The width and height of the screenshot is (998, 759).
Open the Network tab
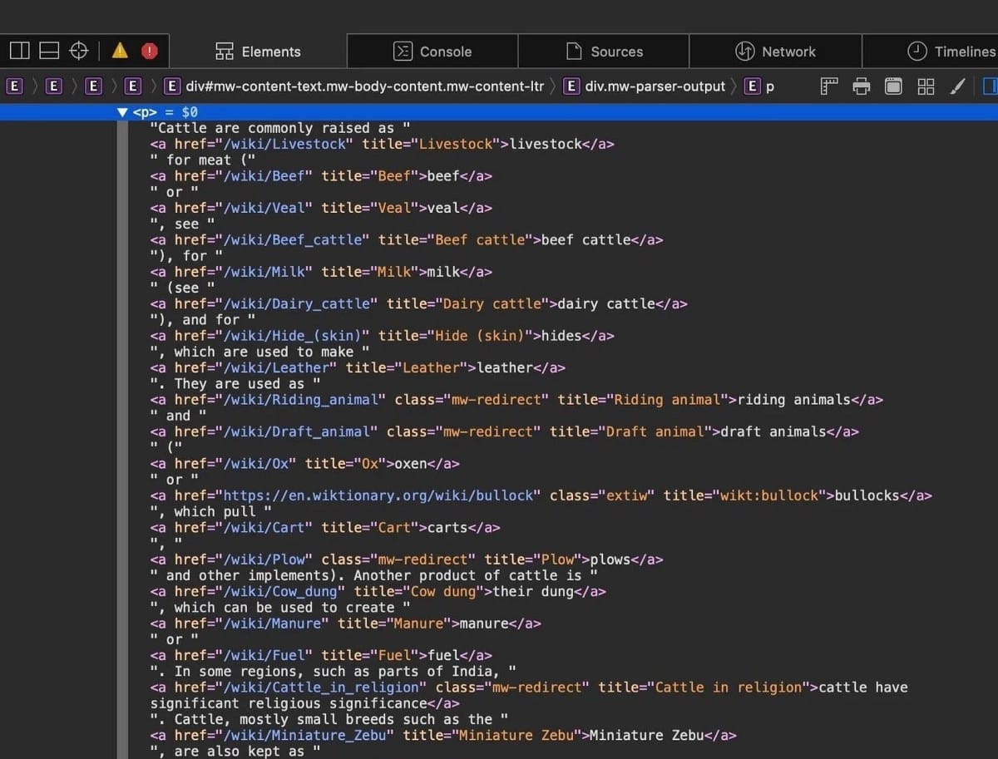click(x=775, y=51)
